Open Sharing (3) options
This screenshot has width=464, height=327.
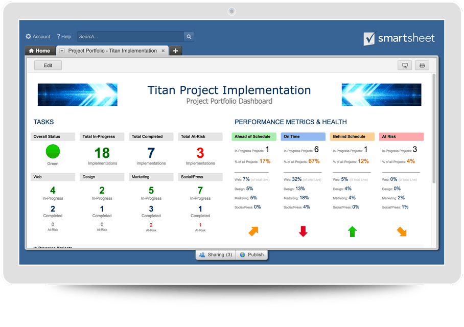216,254
